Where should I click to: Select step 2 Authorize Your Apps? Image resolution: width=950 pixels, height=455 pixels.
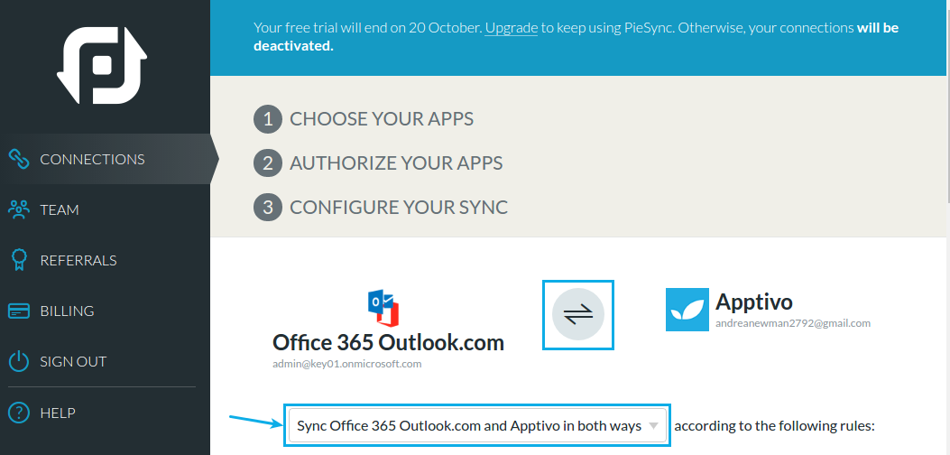click(x=378, y=163)
